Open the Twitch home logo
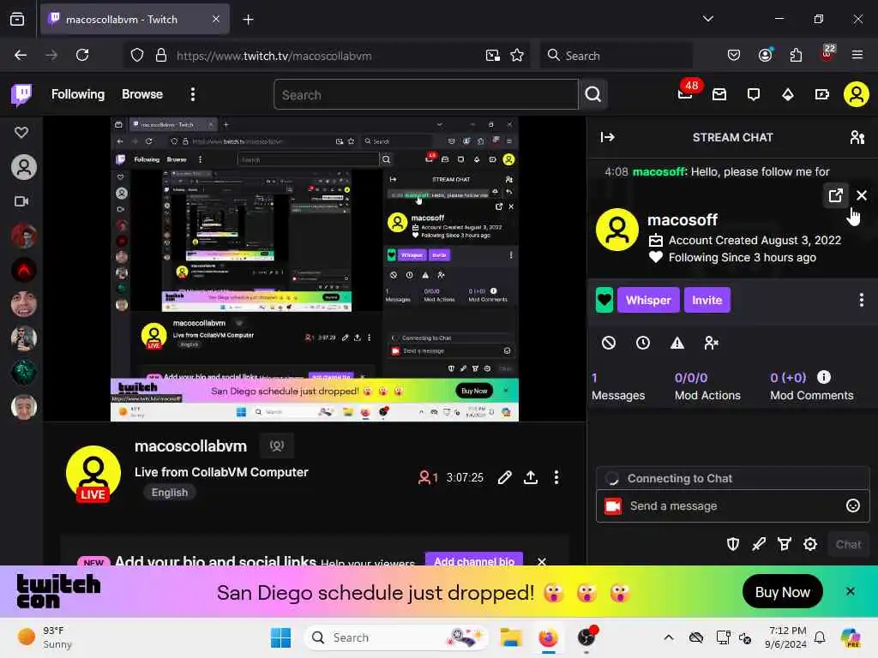 point(21,94)
